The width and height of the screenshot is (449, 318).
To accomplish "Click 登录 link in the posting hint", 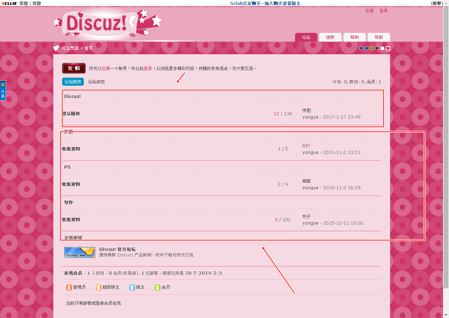I will [x=148, y=69].
